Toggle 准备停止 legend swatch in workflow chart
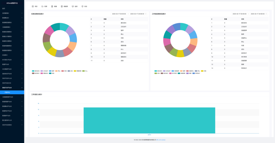The height and width of the screenshot is (143, 275). [188, 71]
